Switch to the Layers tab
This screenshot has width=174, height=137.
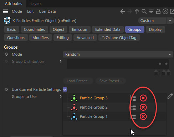(x=36, y=4)
